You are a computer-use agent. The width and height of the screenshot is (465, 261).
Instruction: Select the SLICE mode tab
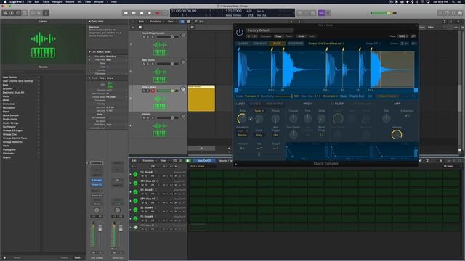pyautogui.click(x=277, y=43)
